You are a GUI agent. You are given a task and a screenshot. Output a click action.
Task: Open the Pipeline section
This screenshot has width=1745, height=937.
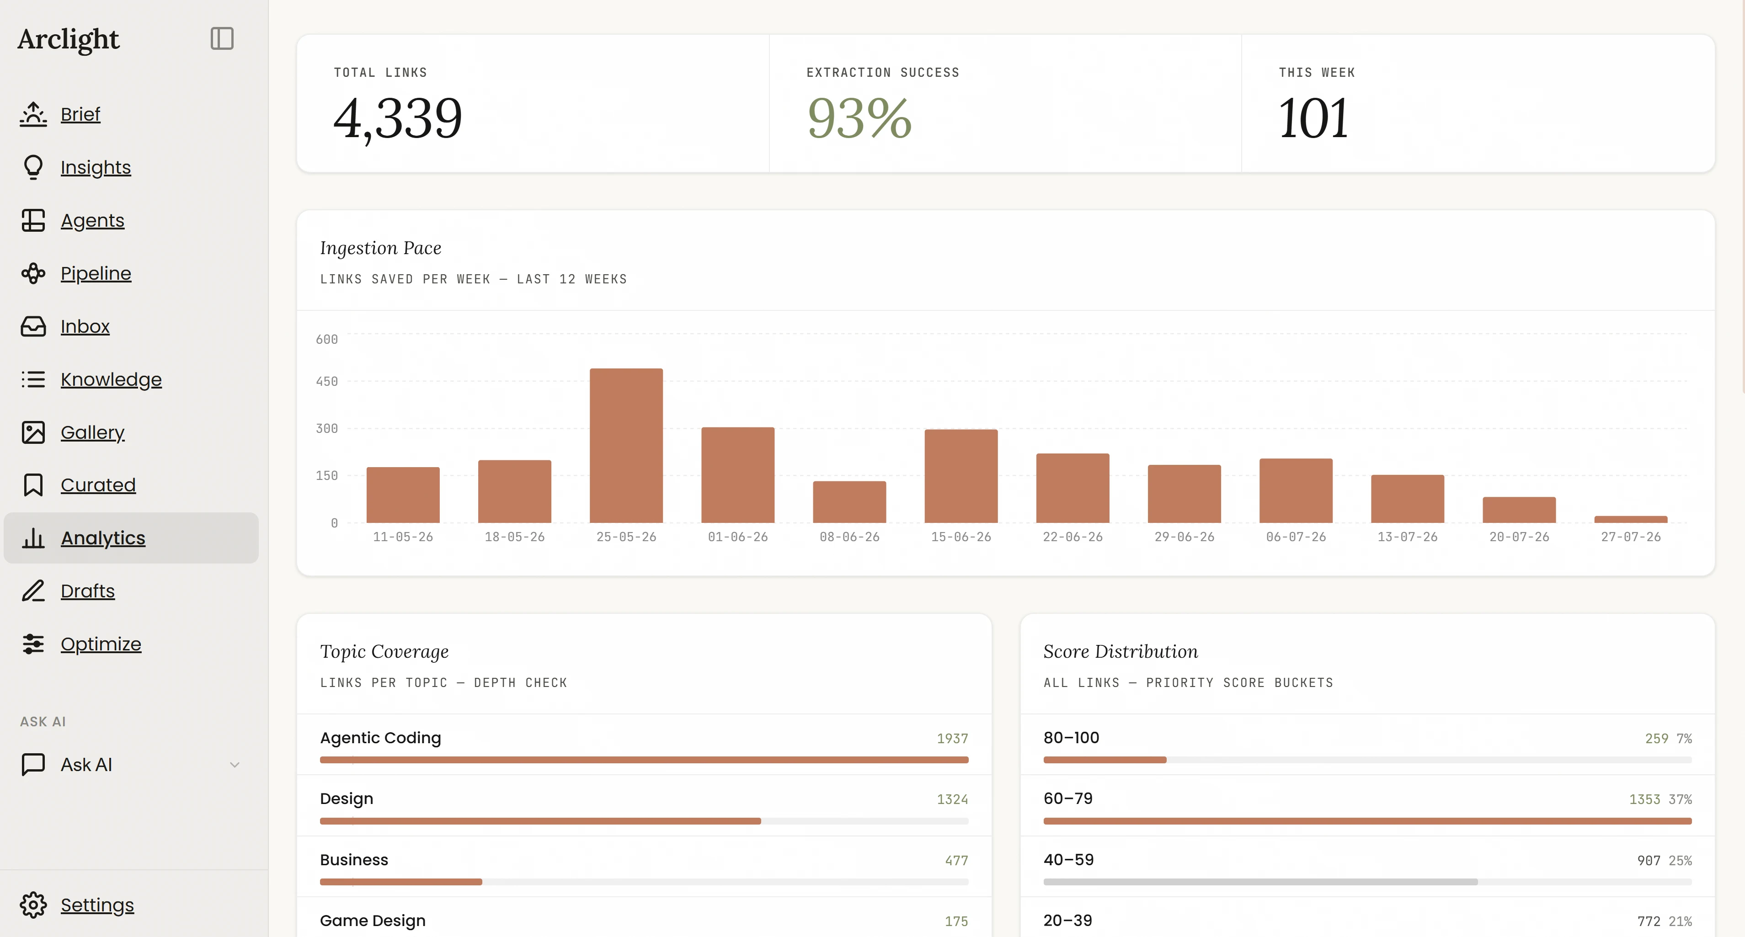96,273
